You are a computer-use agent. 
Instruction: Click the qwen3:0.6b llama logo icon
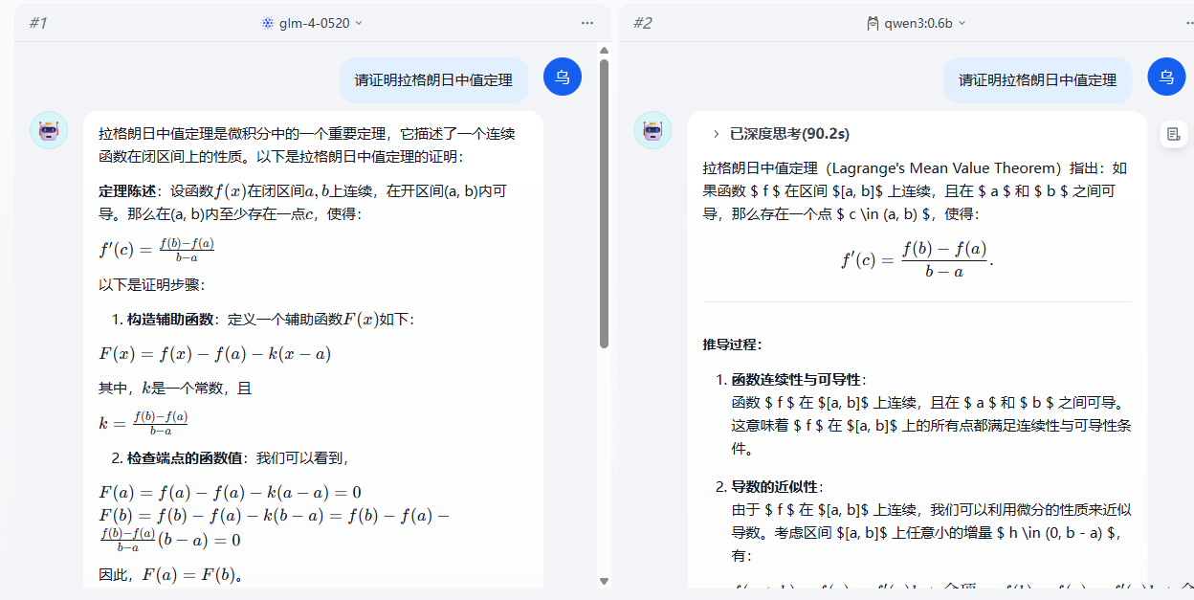pyautogui.click(x=873, y=23)
